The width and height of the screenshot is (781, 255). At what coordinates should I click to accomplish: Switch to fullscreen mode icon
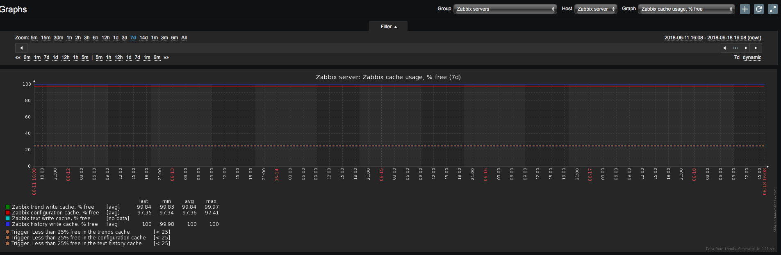(x=773, y=9)
